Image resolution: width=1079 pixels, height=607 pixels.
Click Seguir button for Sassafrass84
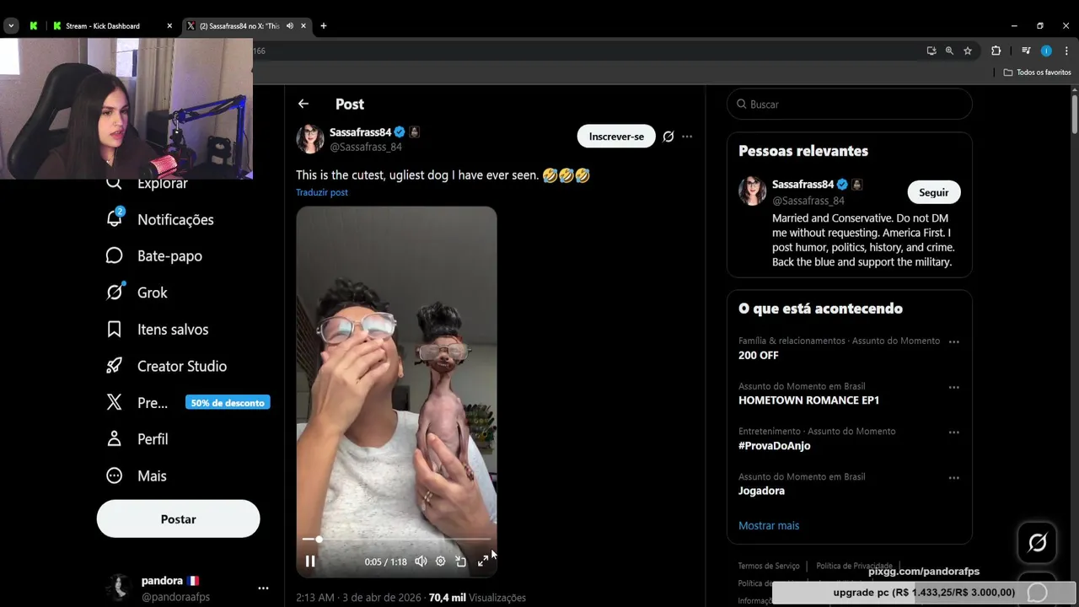[933, 192]
